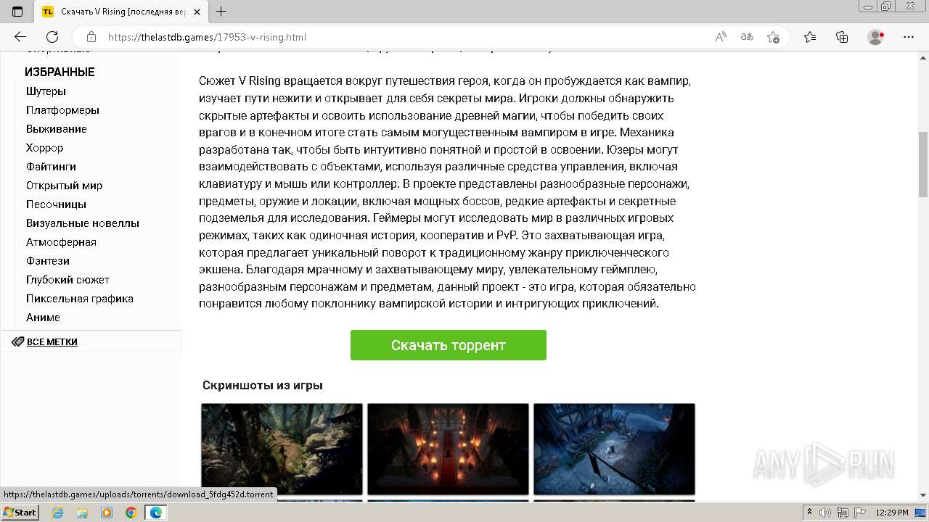Open the tab actions menu icon

[x=17, y=12]
